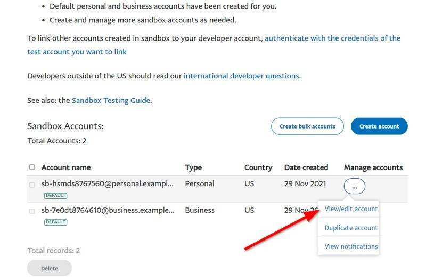Image resolution: width=426 pixels, height=280 pixels.
Task: Click the business sandbox account email
Action: pos(108,210)
